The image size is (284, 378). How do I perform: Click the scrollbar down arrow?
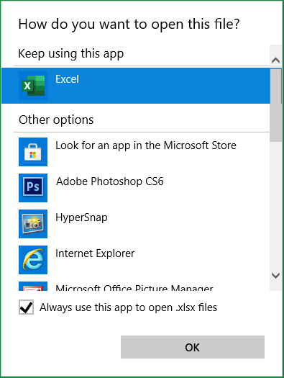click(x=275, y=275)
